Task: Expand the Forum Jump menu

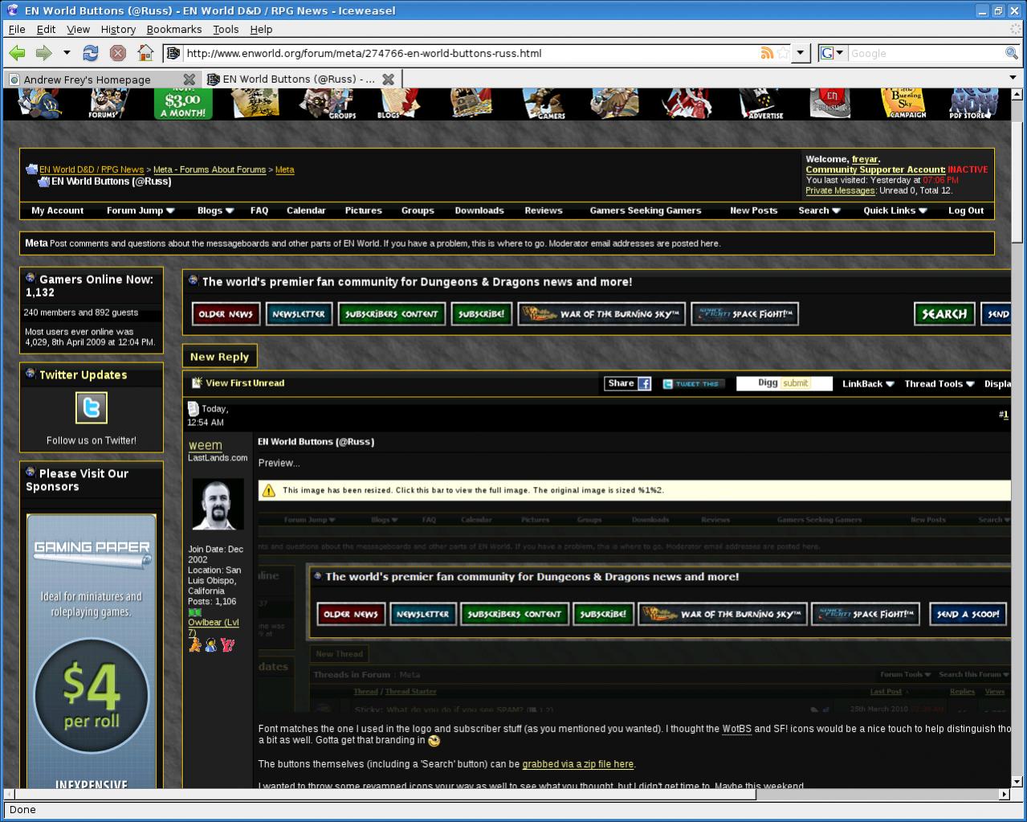Action: pyautogui.click(x=141, y=211)
